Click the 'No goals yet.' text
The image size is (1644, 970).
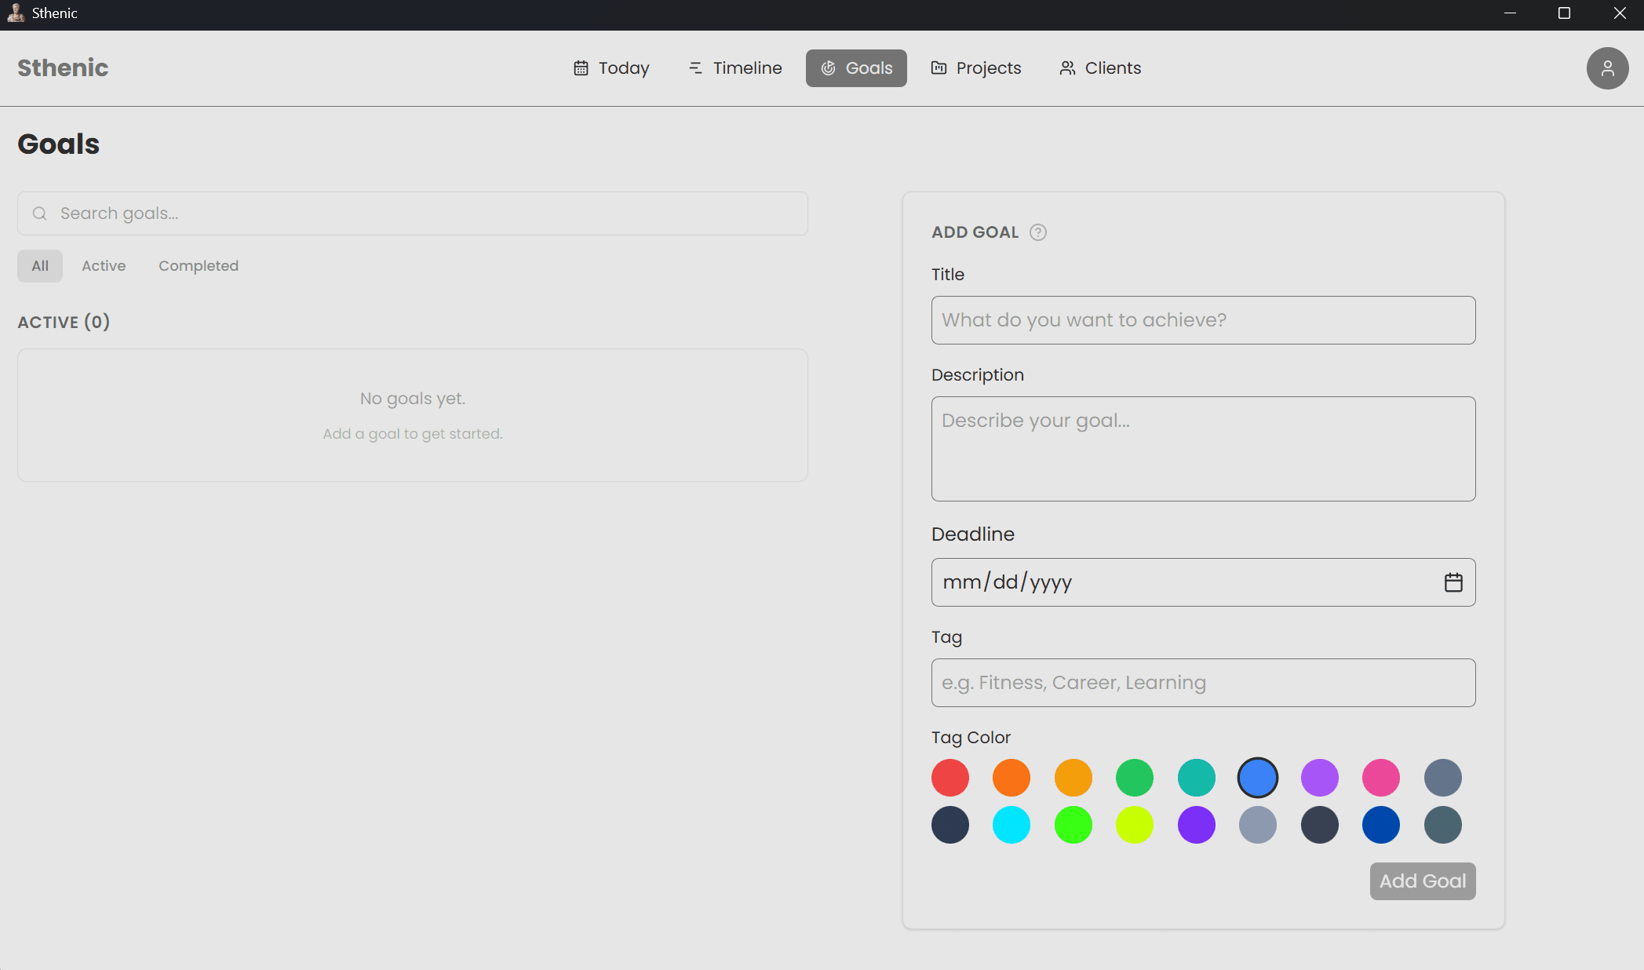point(413,399)
